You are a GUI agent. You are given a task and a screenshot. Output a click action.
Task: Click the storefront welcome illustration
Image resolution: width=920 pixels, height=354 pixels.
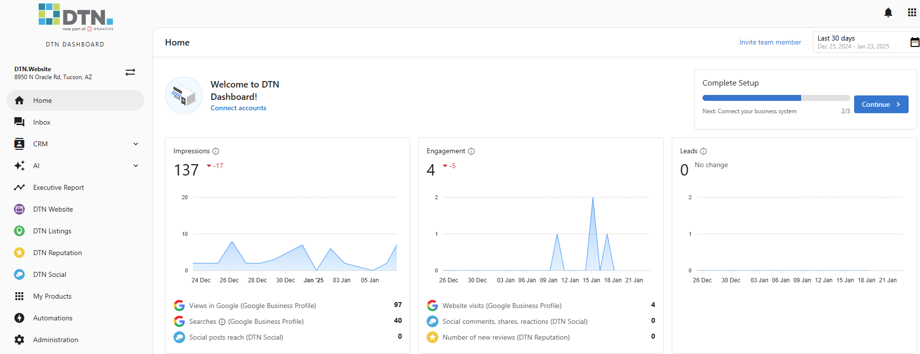point(184,95)
